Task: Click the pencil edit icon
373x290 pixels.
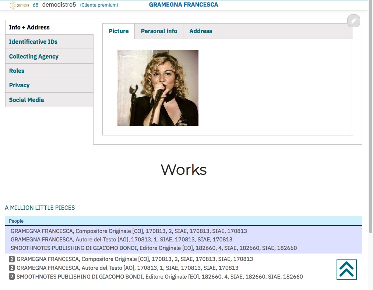Action: pos(353,21)
